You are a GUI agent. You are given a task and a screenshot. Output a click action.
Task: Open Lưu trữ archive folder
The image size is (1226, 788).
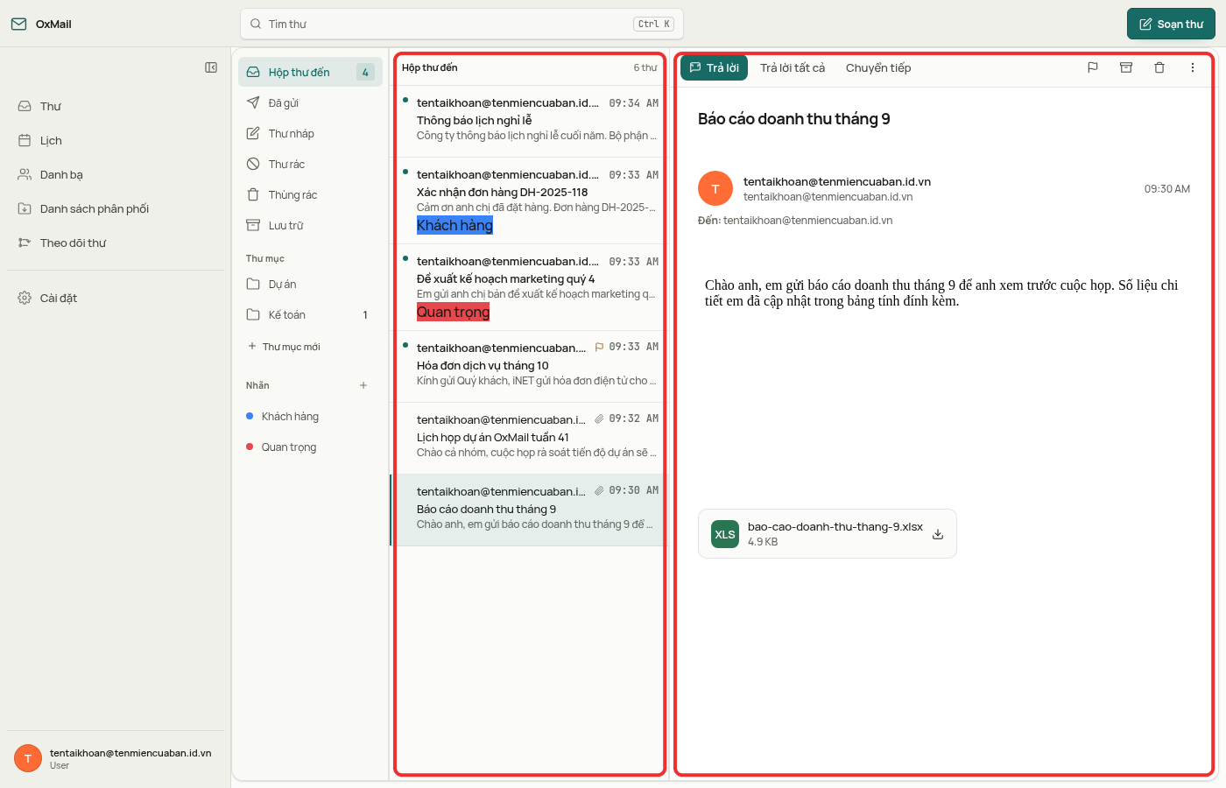(x=310, y=225)
